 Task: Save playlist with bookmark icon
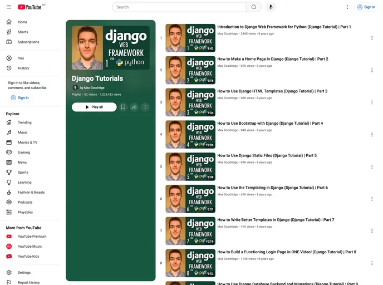(123, 107)
